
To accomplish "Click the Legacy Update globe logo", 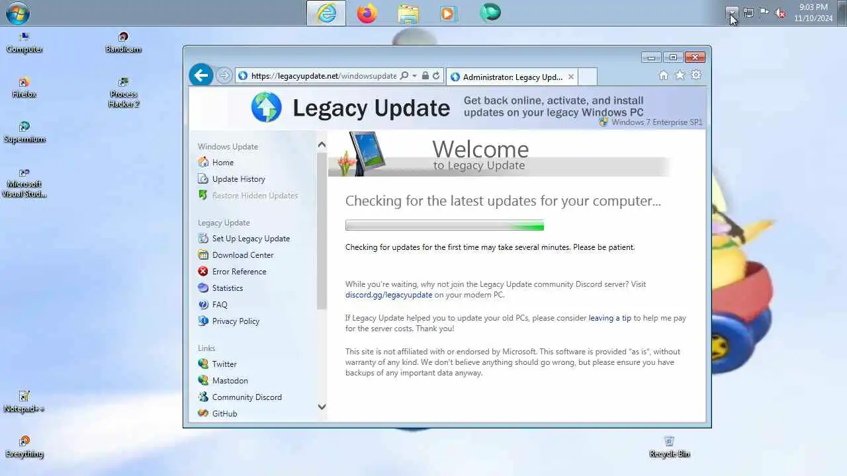I will coord(267,107).
